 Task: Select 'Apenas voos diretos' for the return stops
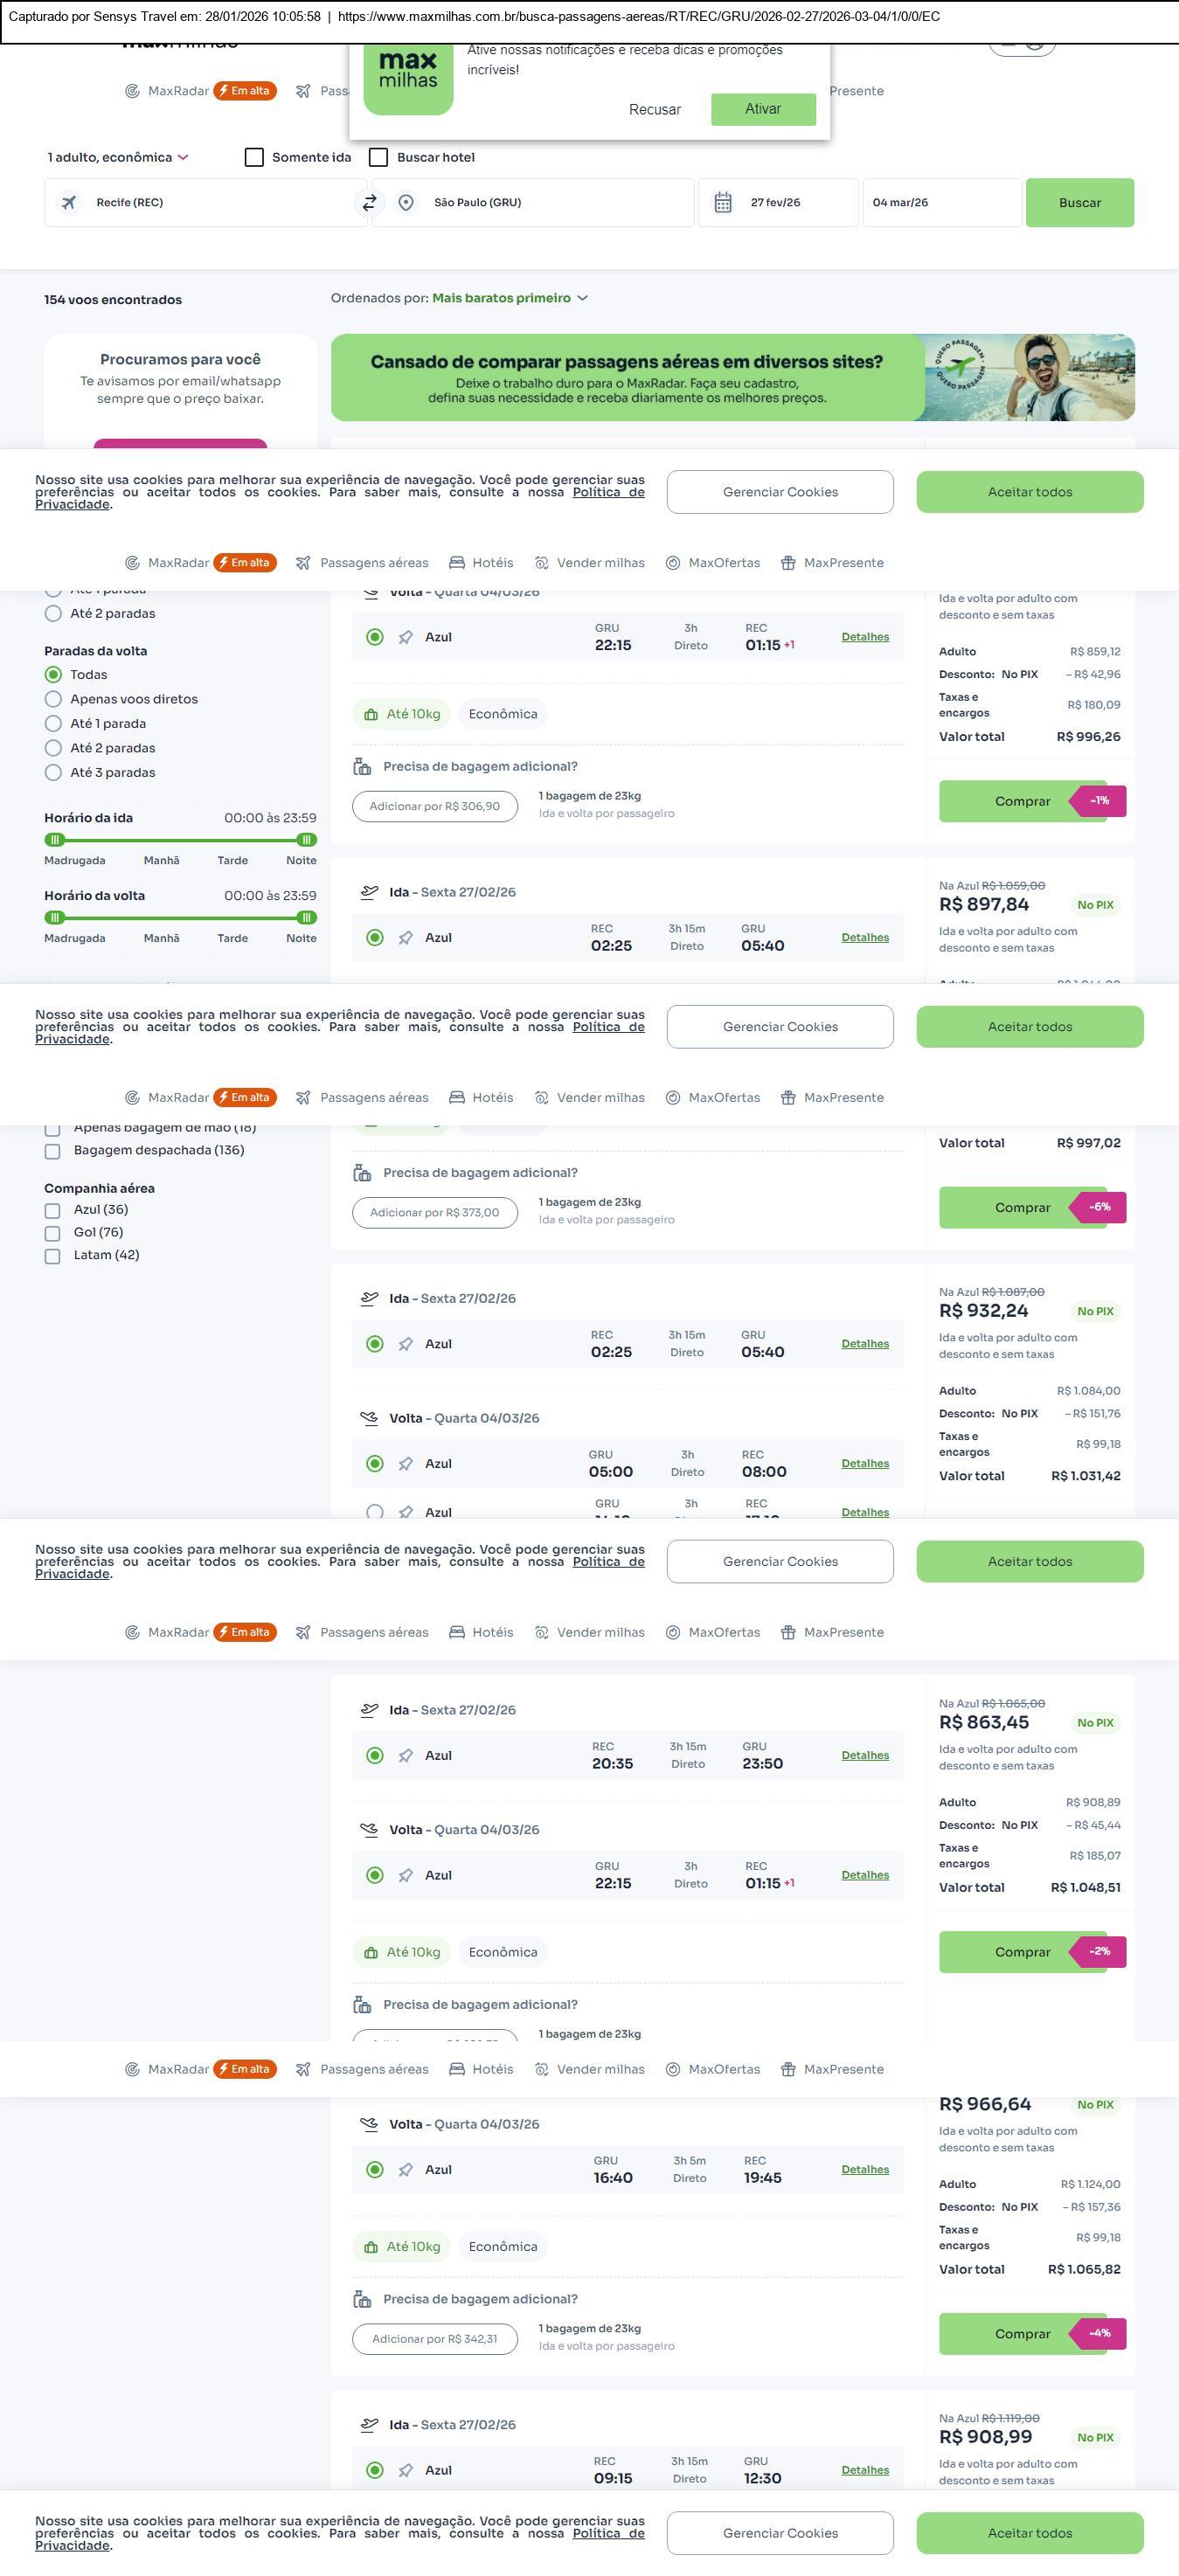pyautogui.click(x=54, y=700)
